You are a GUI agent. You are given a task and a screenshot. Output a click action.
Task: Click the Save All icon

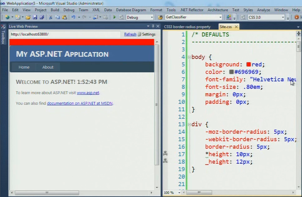pos(42,17)
